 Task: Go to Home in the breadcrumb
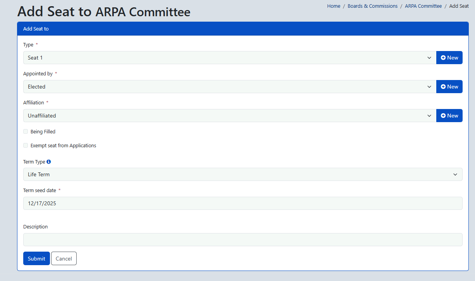point(334,6)
